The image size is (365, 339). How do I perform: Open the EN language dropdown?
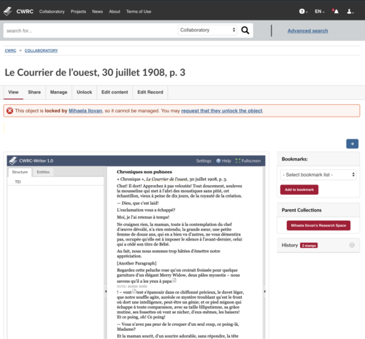point(320,12)
